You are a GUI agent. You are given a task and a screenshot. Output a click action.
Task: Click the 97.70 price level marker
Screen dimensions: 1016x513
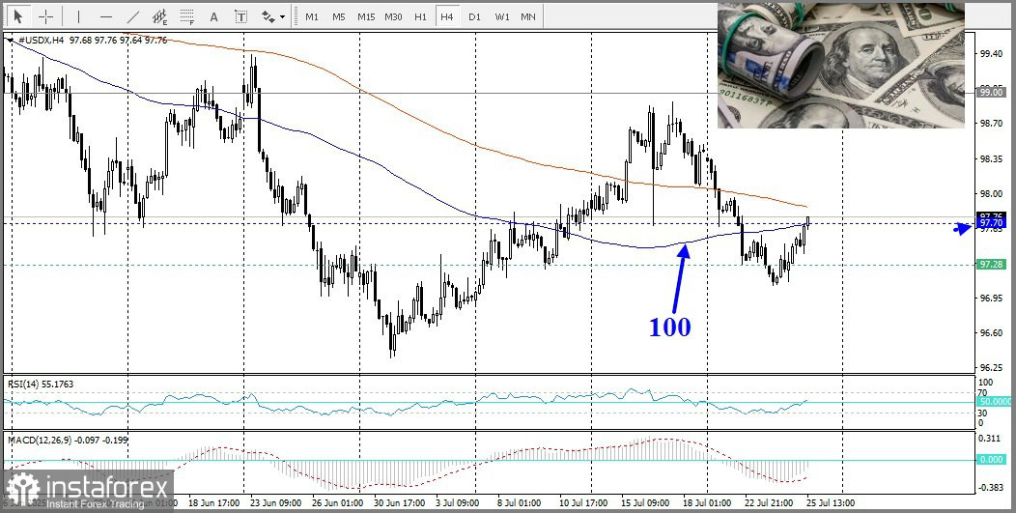click(x=992, y=223)
